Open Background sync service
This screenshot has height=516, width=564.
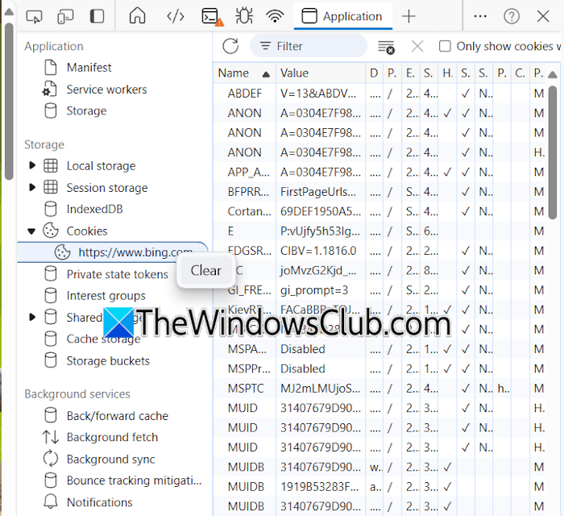[110, 459]
